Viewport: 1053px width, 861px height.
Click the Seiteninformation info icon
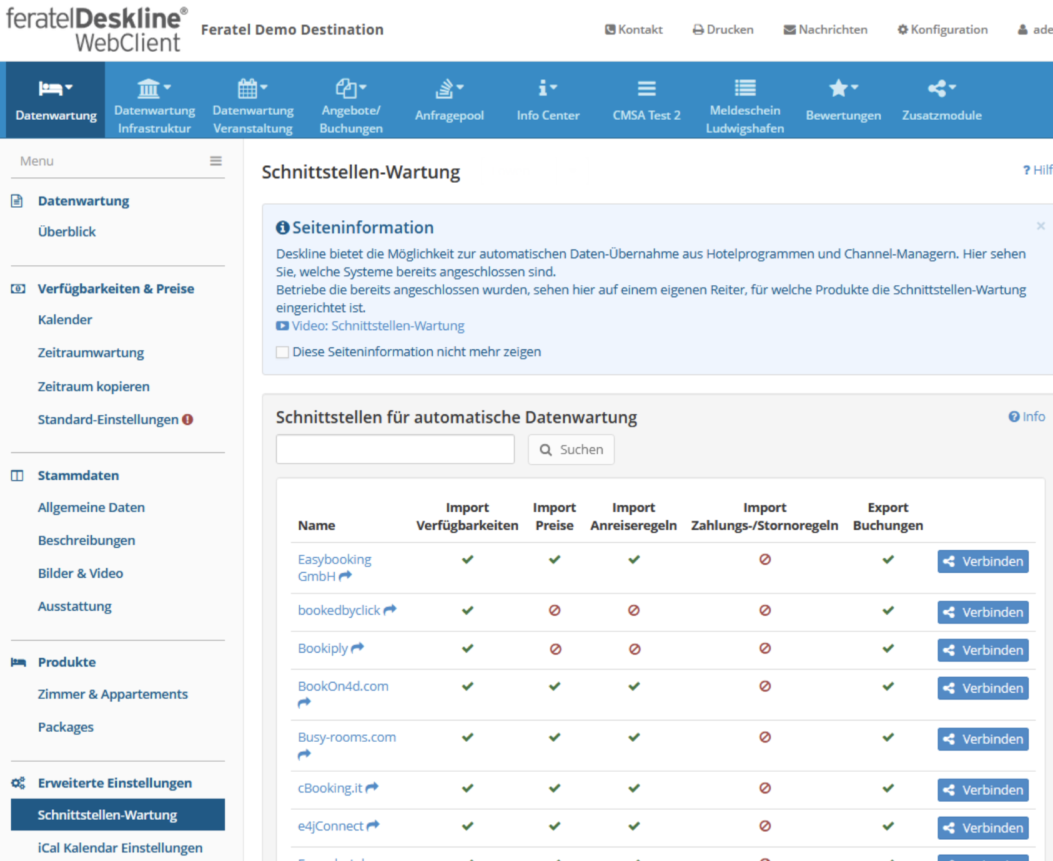pos(282,228)
